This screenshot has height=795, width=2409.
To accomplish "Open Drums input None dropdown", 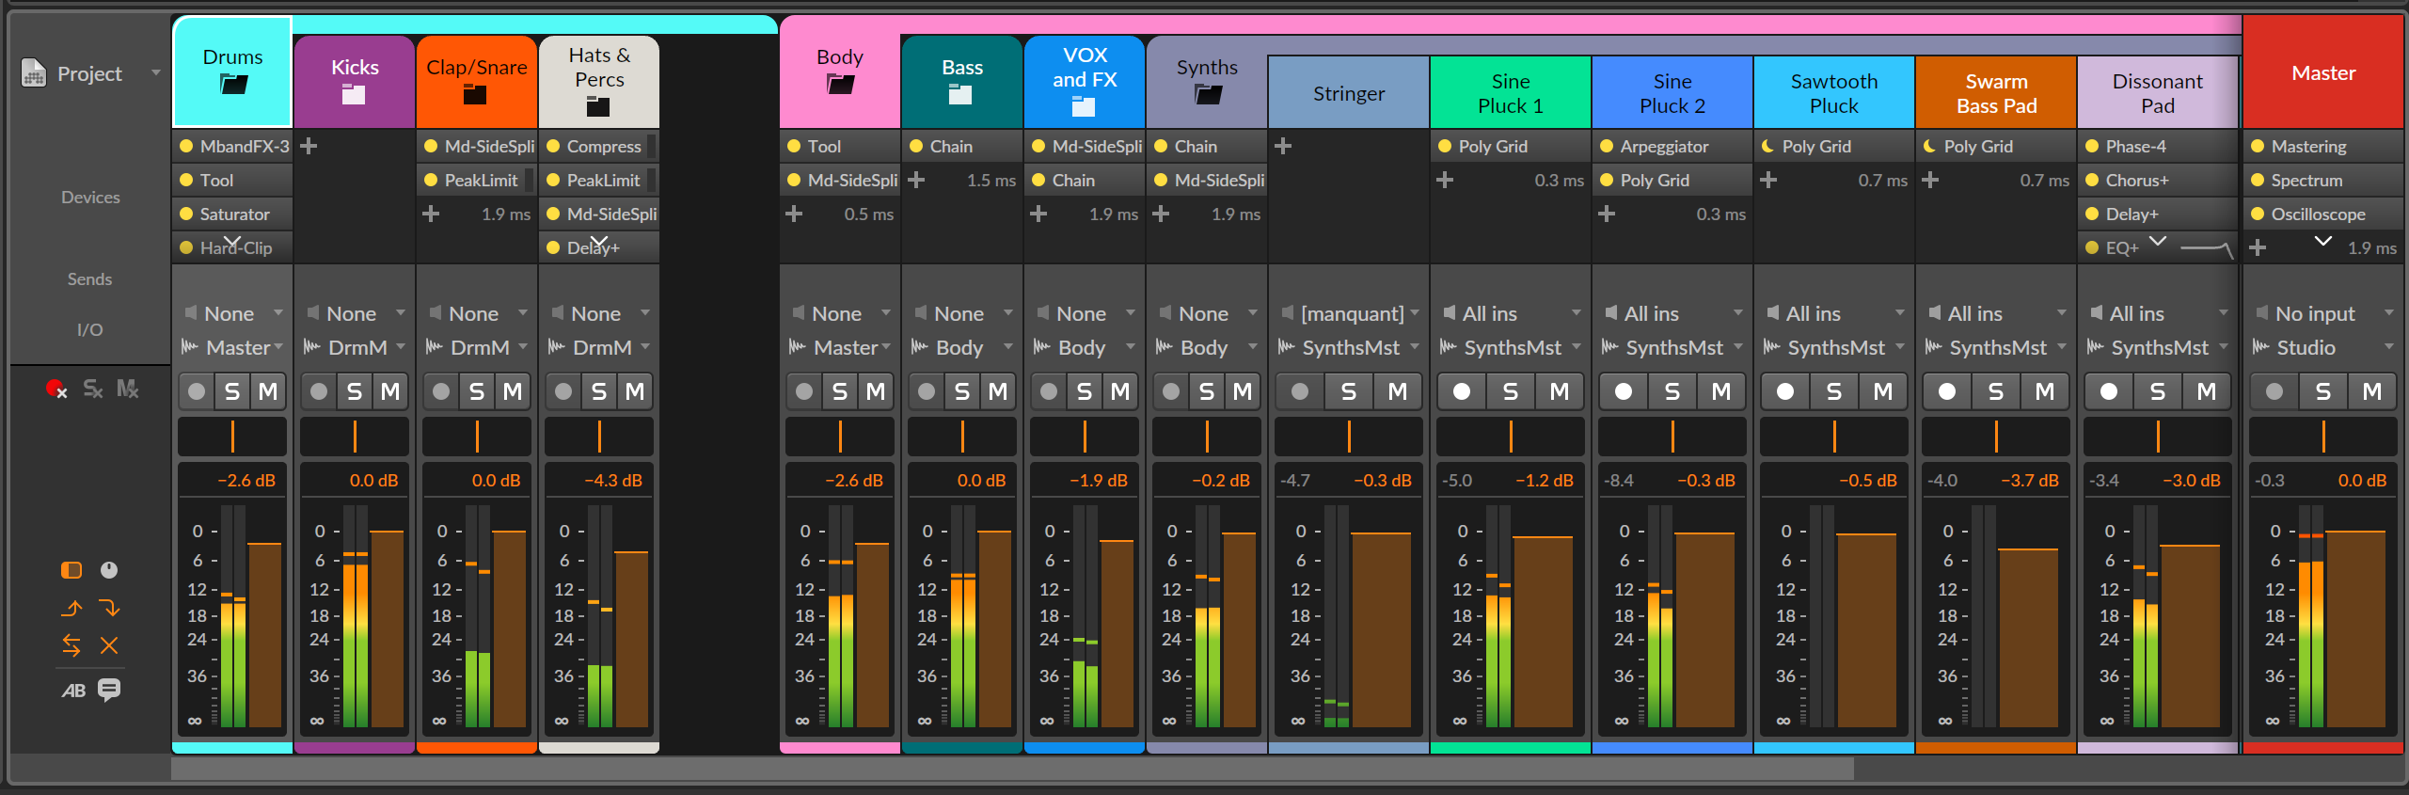I will (x=233, y=313).
